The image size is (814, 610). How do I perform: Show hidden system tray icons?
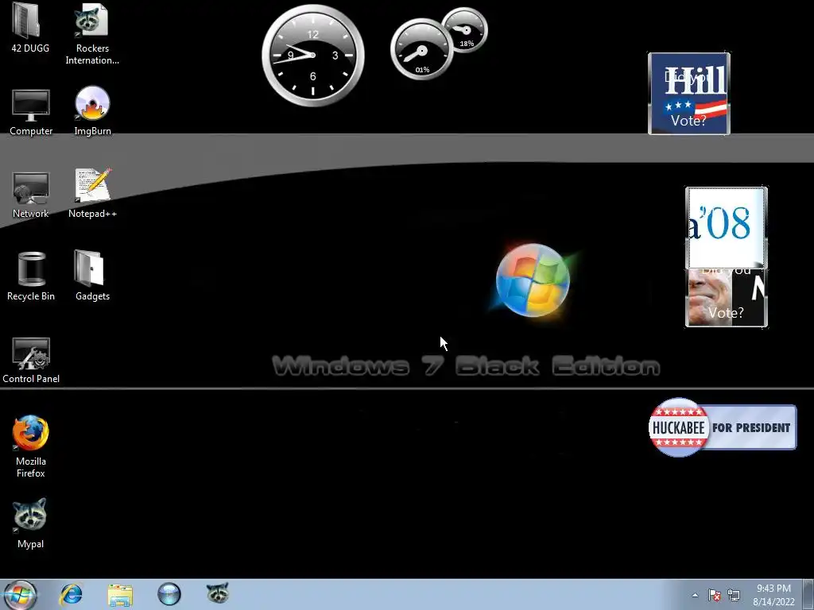(695, 595)
